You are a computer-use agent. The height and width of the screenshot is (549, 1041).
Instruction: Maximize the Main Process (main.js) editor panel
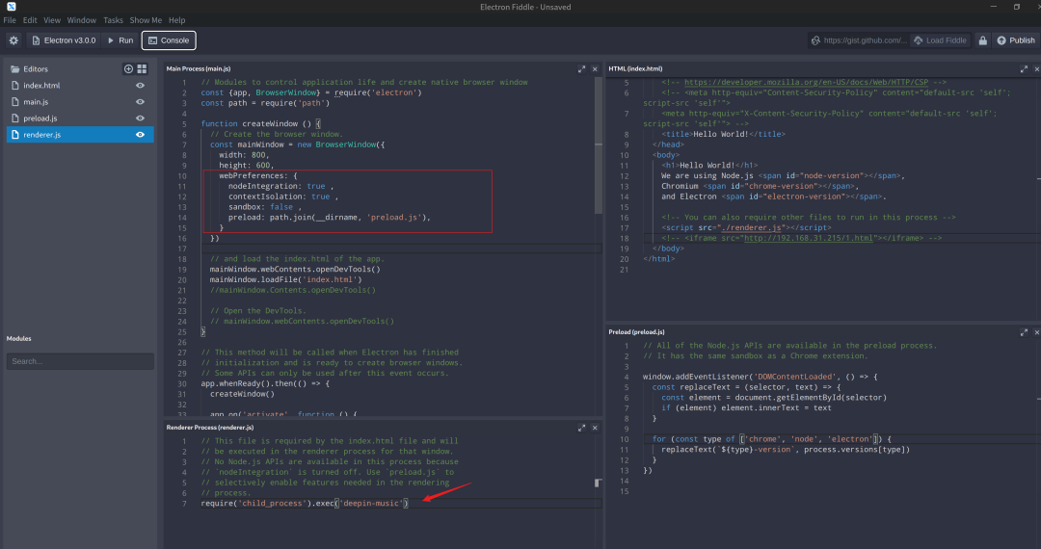[581, 69]
